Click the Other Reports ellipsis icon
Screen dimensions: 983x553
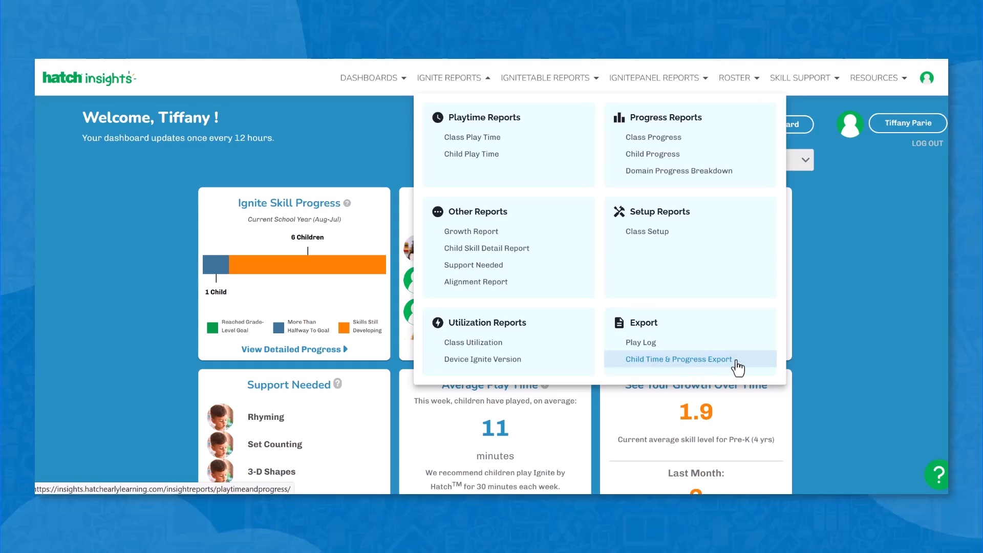(x=438, y=211)
